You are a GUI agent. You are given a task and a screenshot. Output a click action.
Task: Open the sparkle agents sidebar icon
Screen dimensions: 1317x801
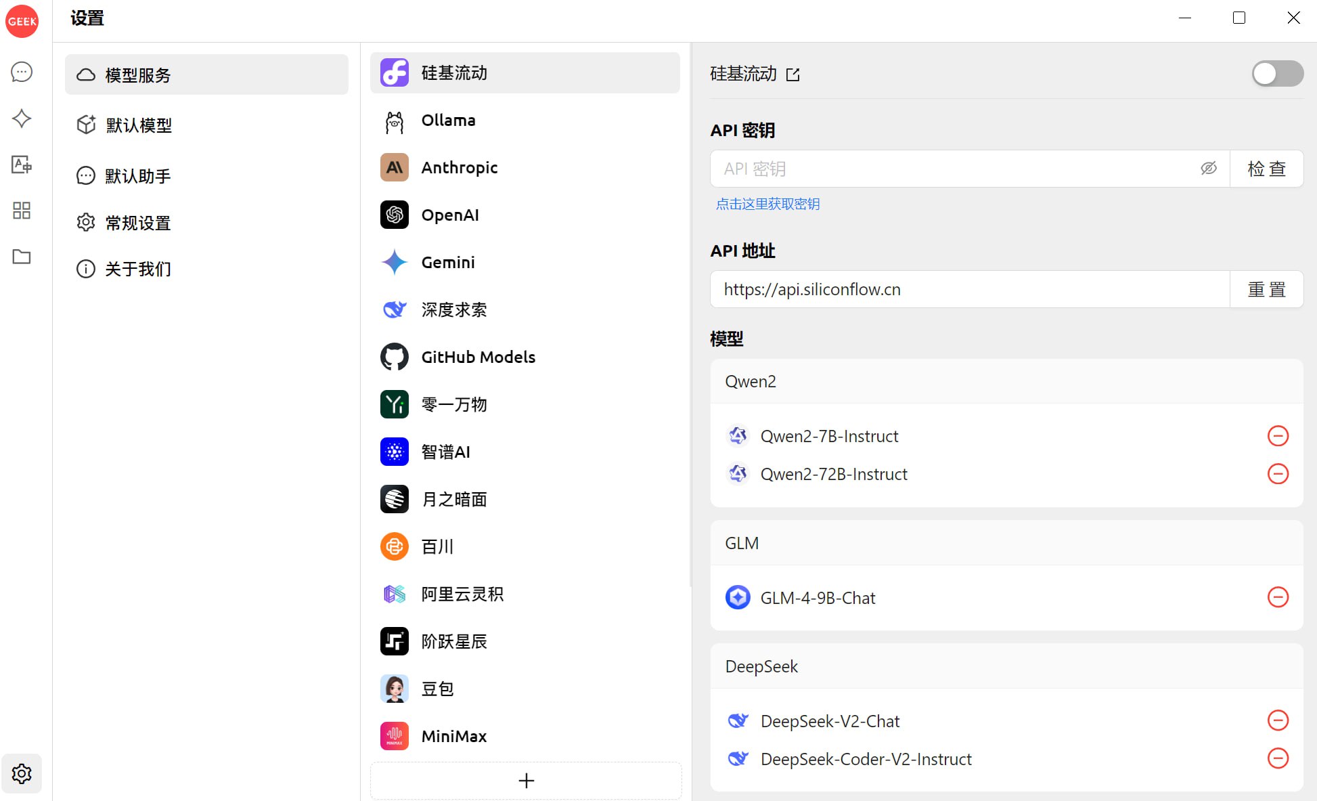(x=22, y=118)
